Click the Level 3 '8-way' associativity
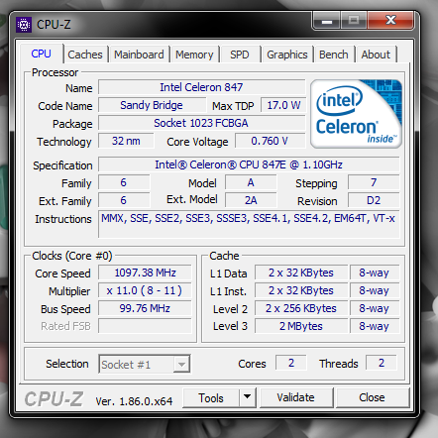438x438 pixels. tap(375, 326)
